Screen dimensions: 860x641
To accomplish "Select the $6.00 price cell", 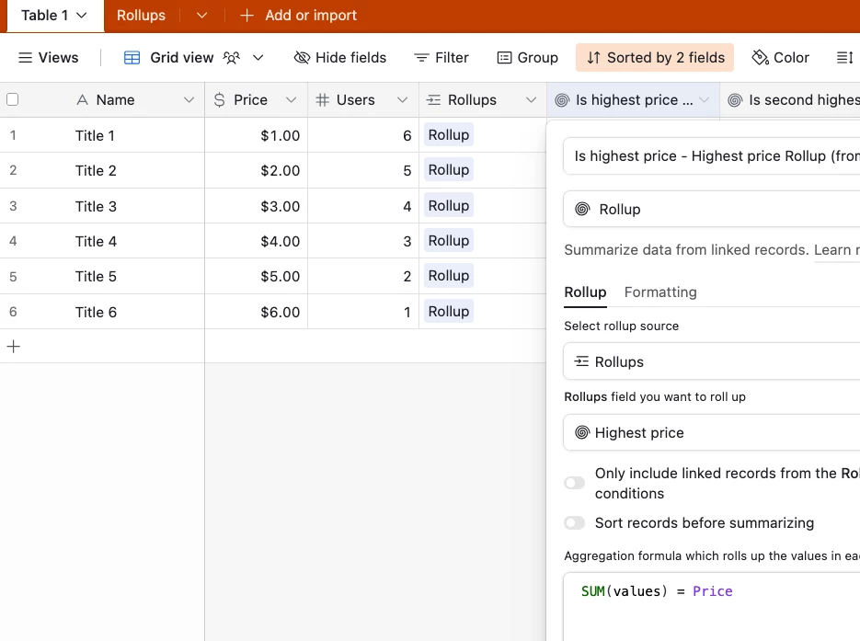I will [x=256, y=312].
